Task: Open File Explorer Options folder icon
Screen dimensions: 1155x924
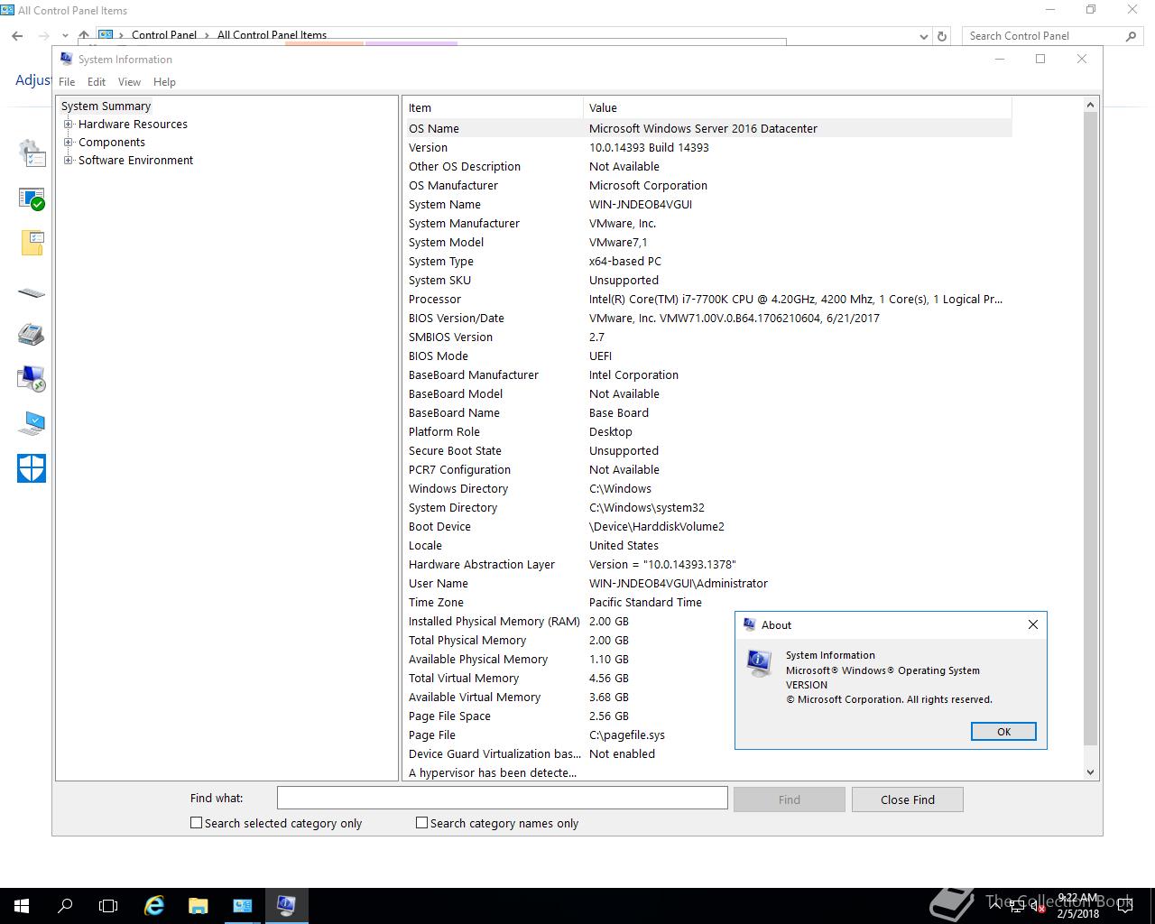Action: point(32,243)
